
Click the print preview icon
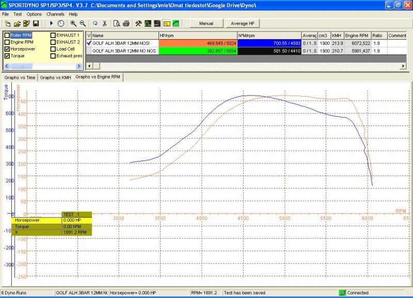pyautogui.click(x=117, y=24)
